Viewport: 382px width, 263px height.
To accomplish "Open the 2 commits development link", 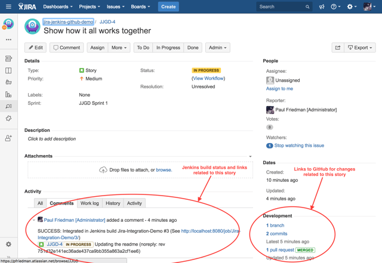I will click(277, 234).
